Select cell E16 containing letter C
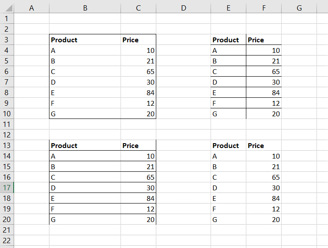This screenshot has width=328, height=248. (x=228, y=177)
